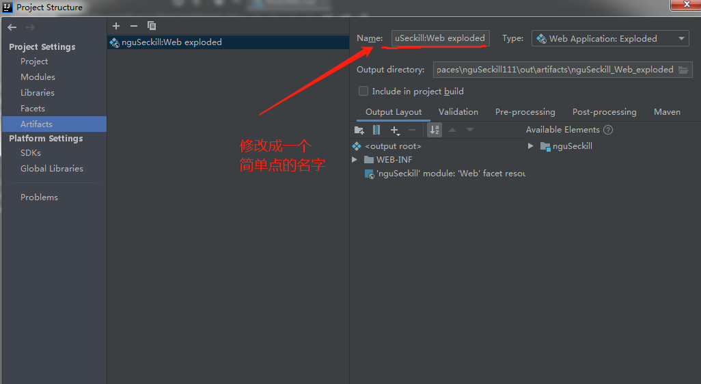Close the Project Structure window
This screenshot has height=384, width=701.
pyautogui.click(x=686, y=5)
